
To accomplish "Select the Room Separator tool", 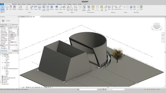I will click(x=84, y=8).
